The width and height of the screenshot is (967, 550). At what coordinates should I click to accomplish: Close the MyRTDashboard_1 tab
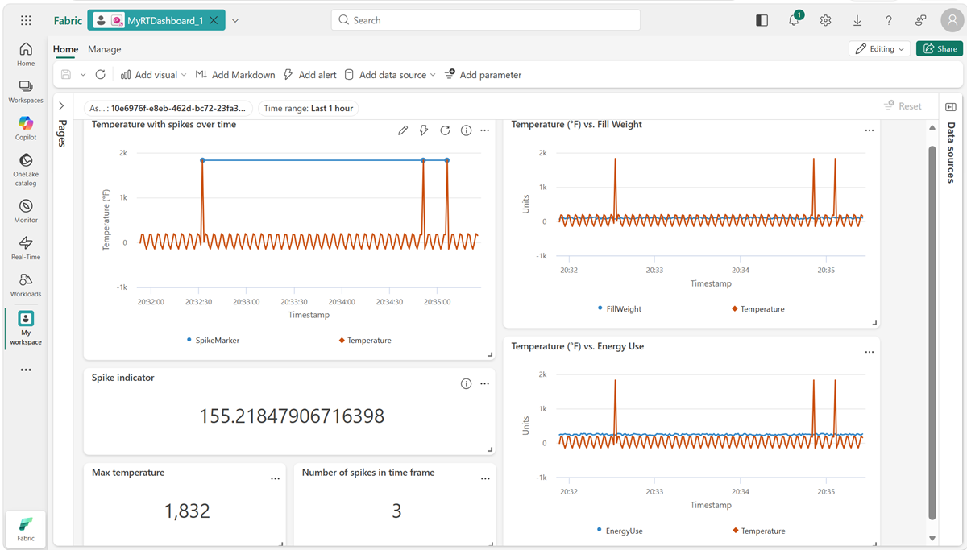click(x=214, y=20)
